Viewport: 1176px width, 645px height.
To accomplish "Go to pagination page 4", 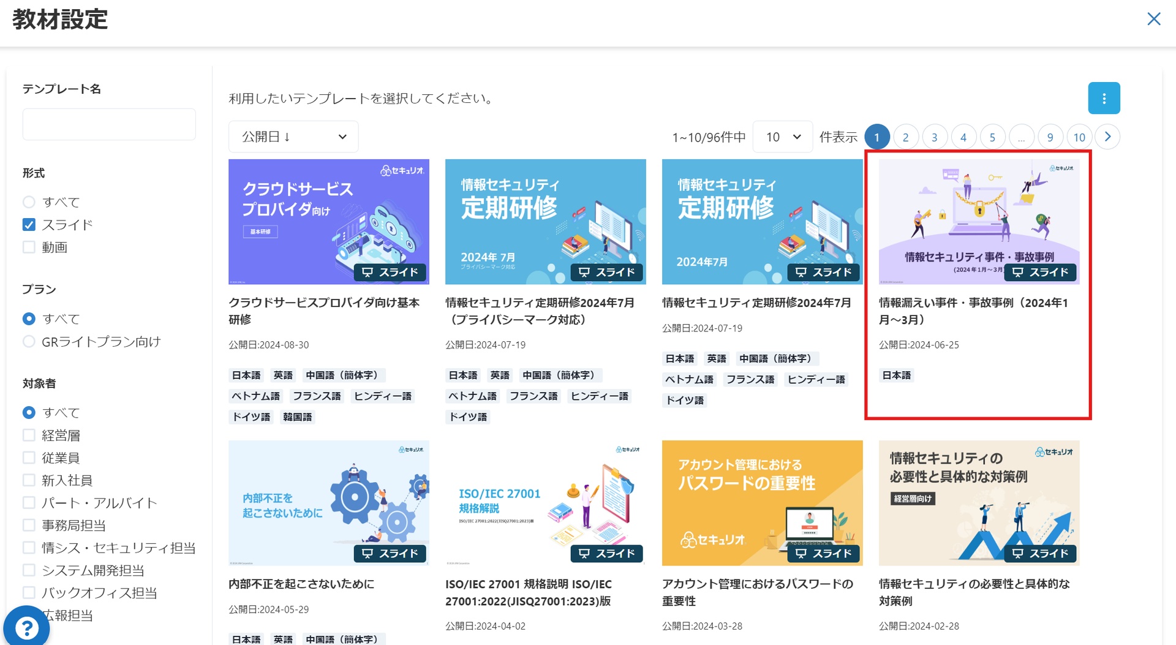I will click(x=963, y=137).
